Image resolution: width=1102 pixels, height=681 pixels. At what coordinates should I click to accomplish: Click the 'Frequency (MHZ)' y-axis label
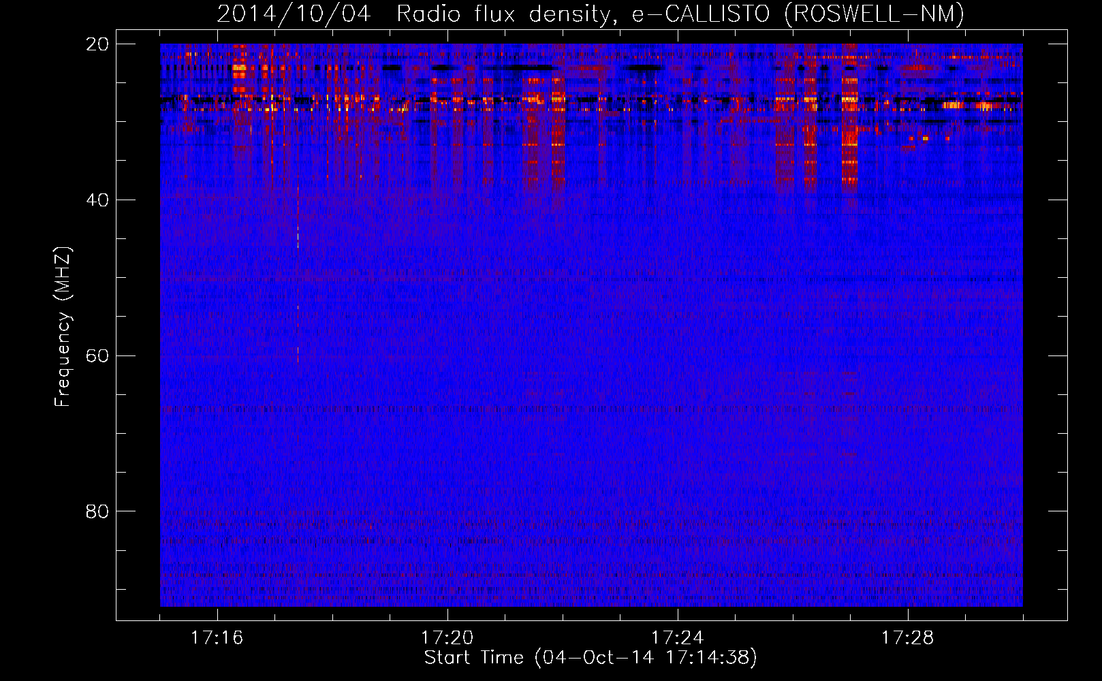(63, 327)
